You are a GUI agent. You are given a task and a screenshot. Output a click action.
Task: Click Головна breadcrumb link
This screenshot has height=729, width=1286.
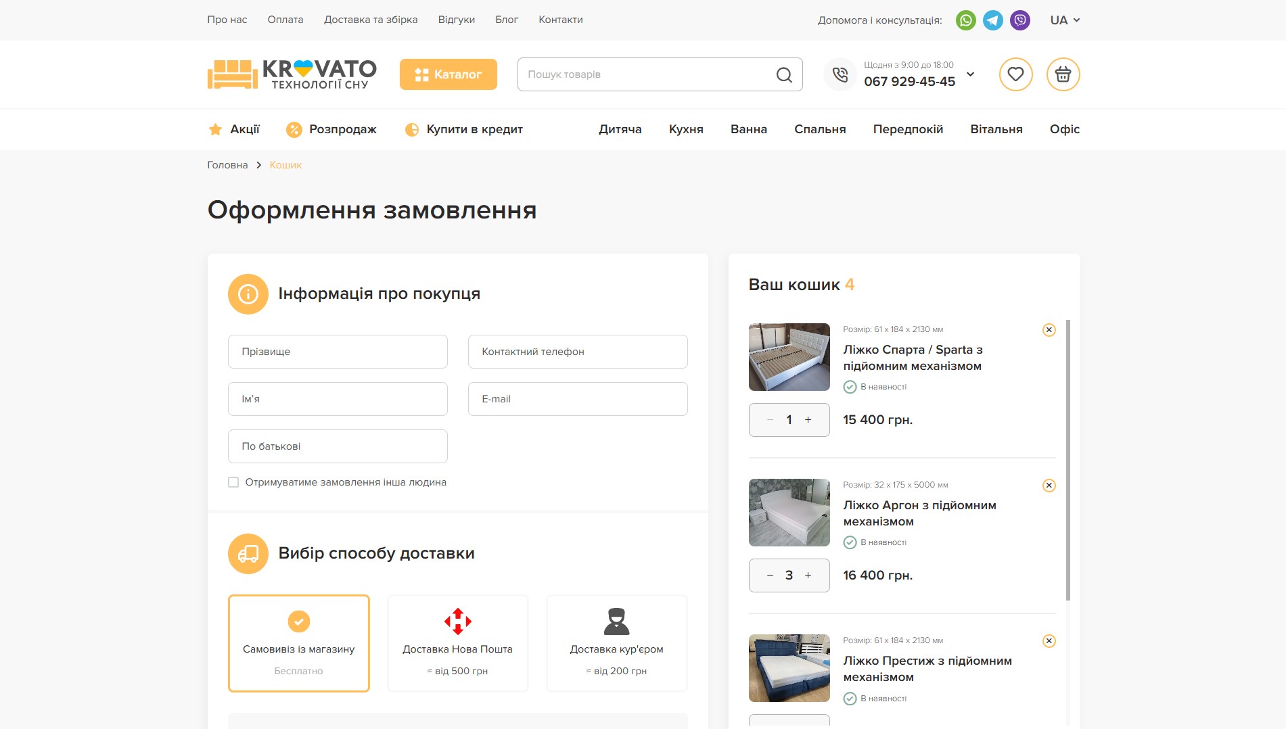[x=227, y=165]
